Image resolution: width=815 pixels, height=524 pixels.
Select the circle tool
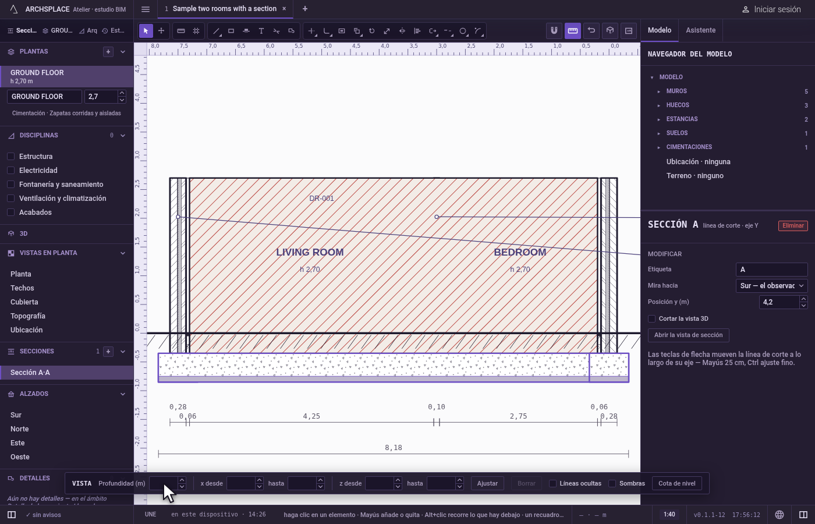coord(463,31)
